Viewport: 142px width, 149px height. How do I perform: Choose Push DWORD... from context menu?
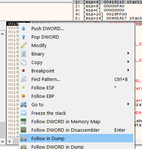tap(76, 28)
